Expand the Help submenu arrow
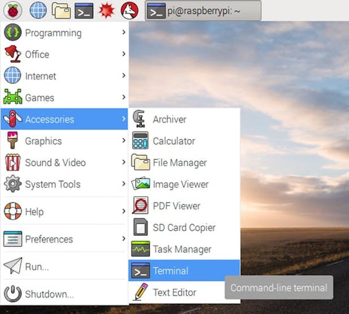 tap(124, 211)
